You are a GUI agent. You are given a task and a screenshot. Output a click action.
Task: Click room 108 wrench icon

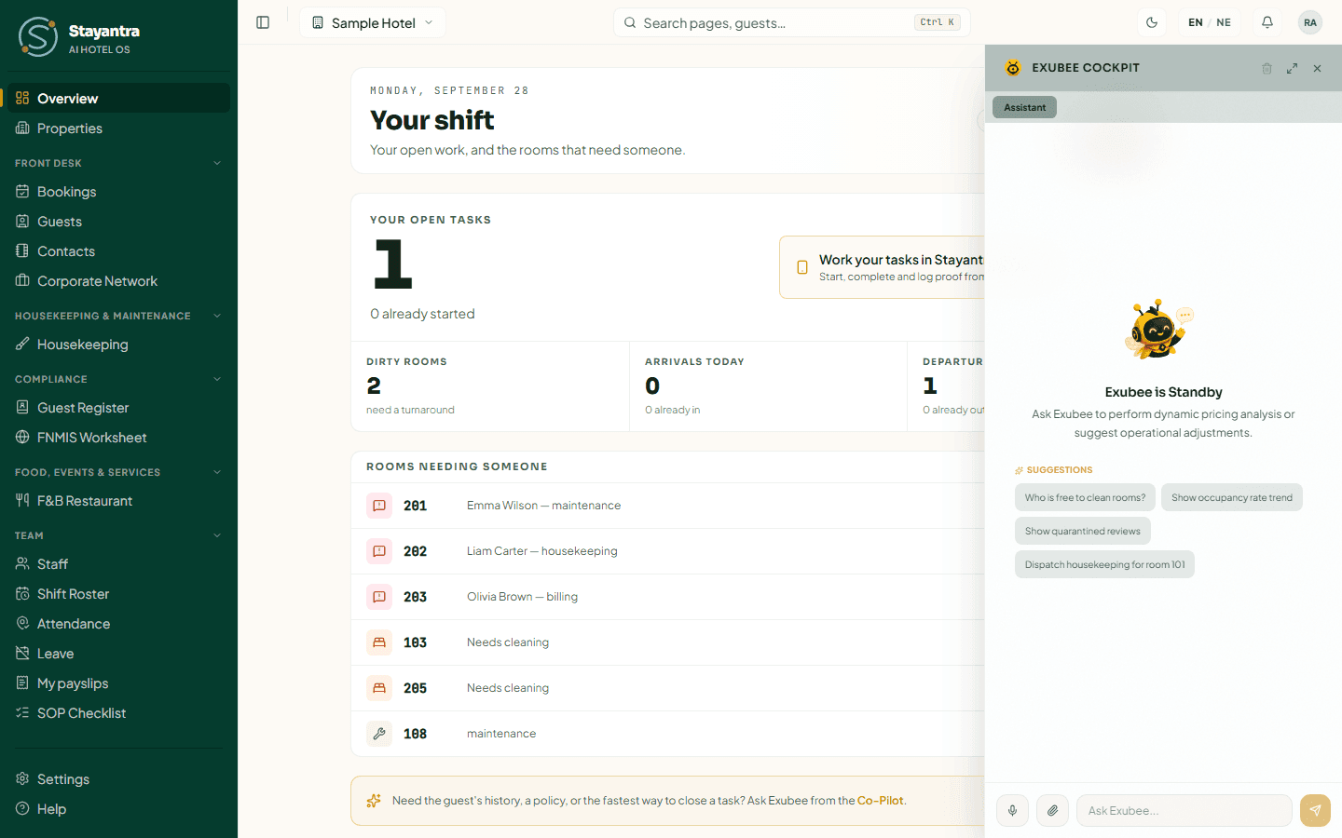(379, 734)
